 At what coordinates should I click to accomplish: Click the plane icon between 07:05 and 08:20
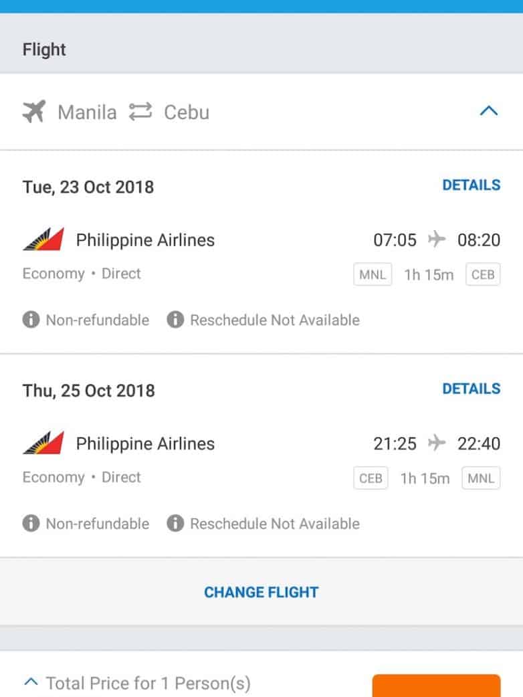pos(437,239)
